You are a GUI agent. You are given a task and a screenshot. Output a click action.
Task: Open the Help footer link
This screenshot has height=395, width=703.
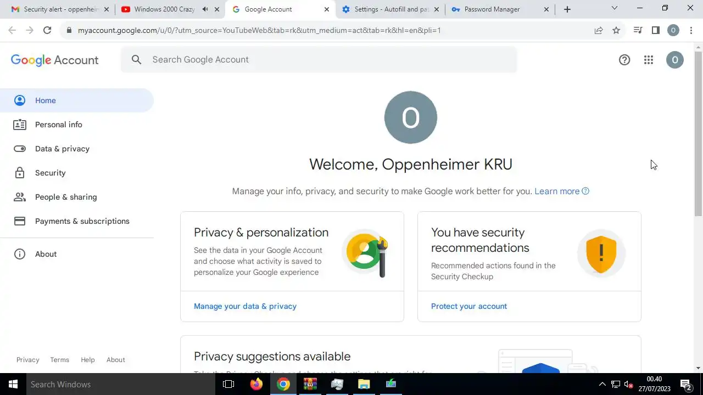coord(88,360)
